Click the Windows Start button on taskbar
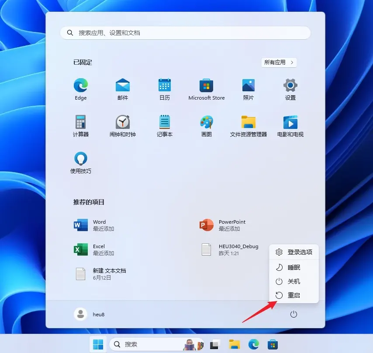373x353 pixels. pyautogui.click(x=98, y=344)
